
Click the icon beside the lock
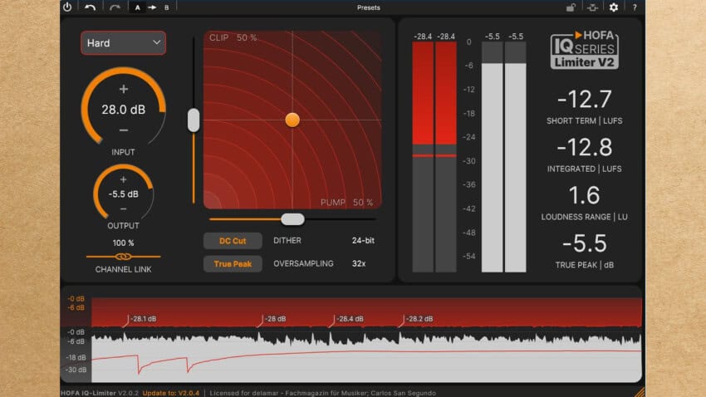pyautogui.click(x=592, y=7)
